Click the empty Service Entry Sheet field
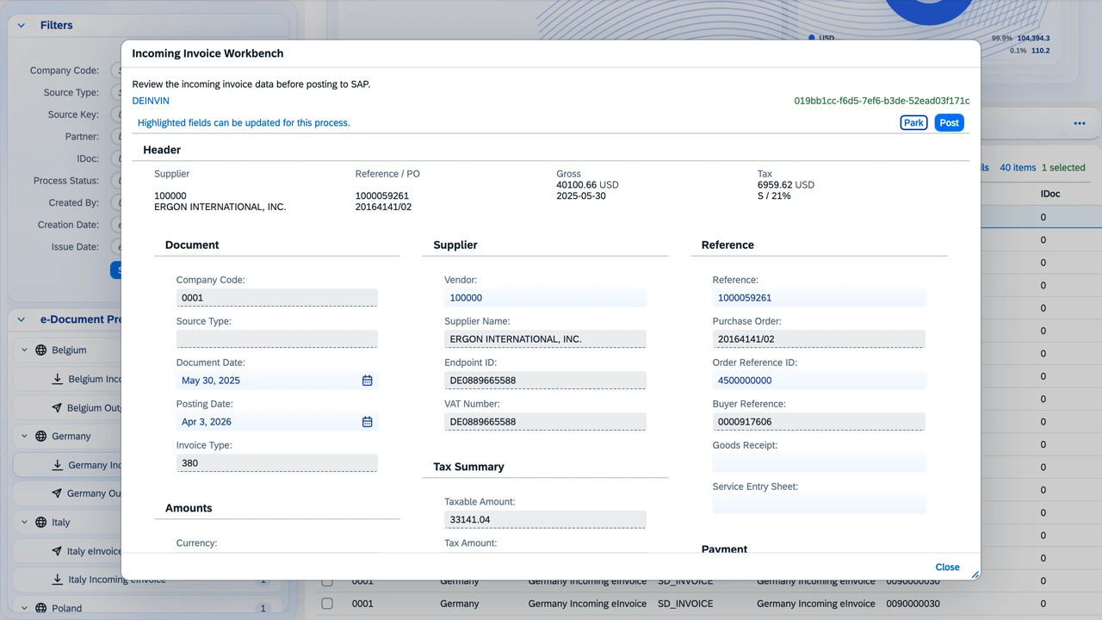1102x620 pixels. (x=819, y=505)
